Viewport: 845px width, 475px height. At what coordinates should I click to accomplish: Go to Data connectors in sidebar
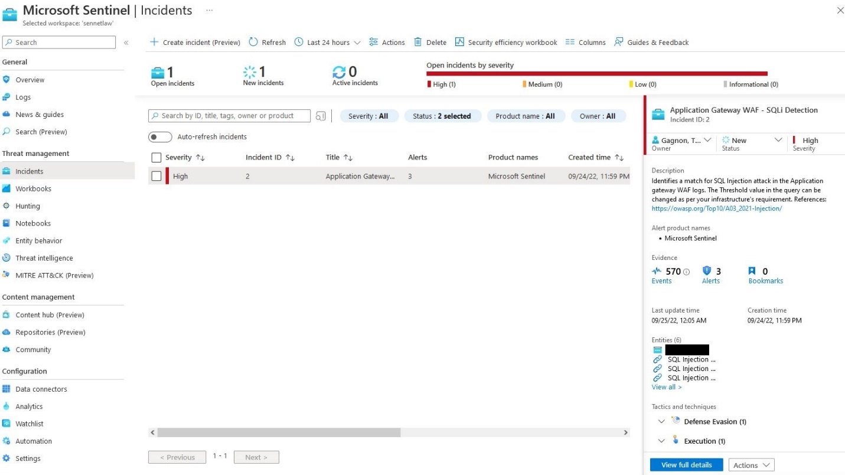[41, 389]
